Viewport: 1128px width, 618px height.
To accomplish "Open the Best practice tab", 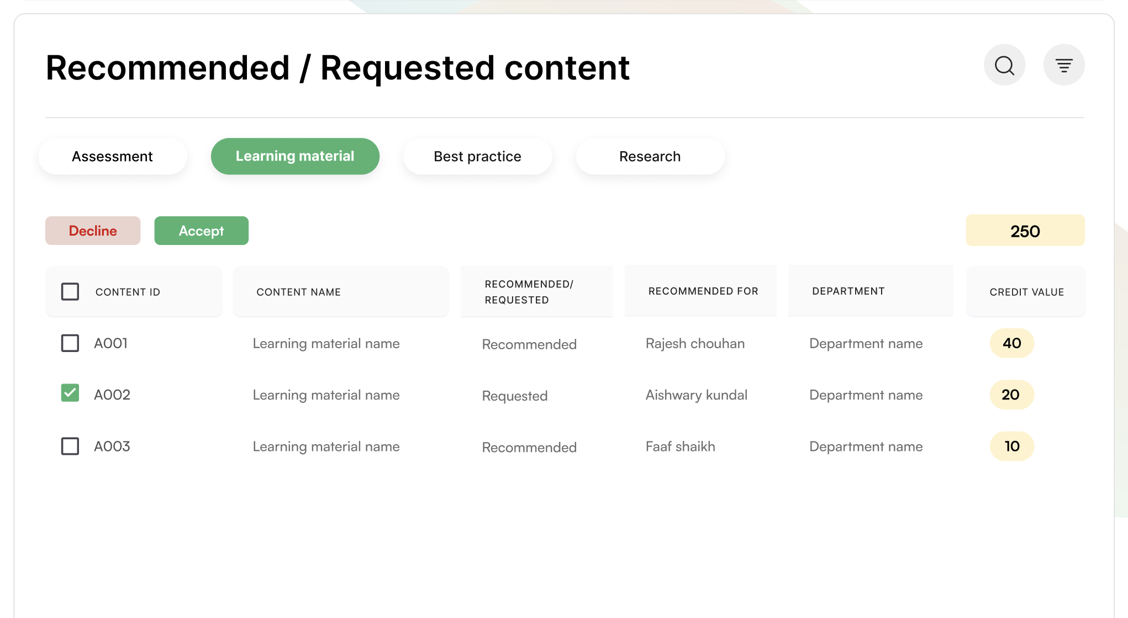I will [477, 157].
